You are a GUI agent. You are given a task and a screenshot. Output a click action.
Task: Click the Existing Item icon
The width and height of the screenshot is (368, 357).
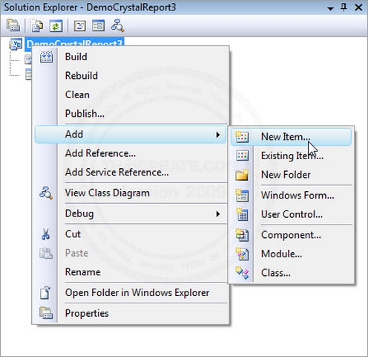tap(242, 155)
